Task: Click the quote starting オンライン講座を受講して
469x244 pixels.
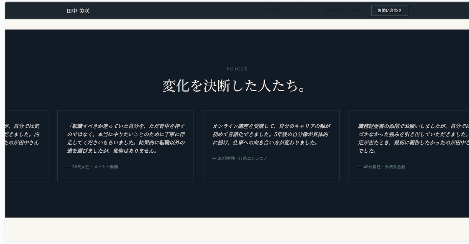Action: click(271, 134)
